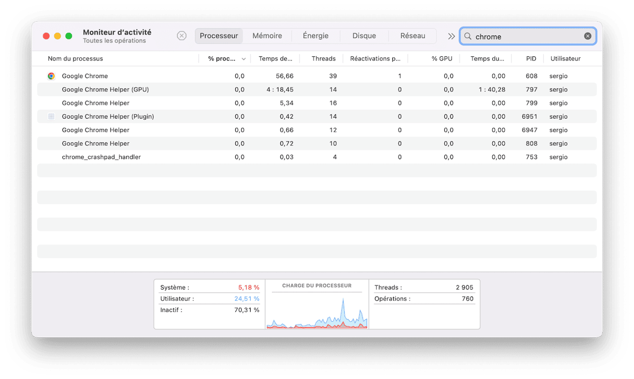Sort by Threads column header
634x379 pixels.
point(323,59)
